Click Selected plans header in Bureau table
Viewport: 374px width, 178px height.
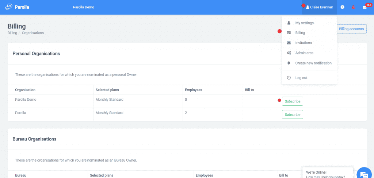pyautogui.click(x=102, y=175)
